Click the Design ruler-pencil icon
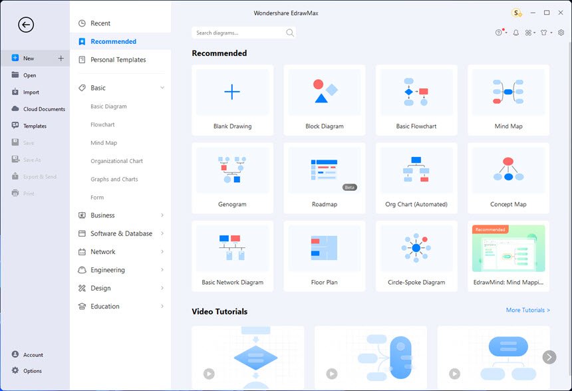572x391 pixels. point(82,288)
